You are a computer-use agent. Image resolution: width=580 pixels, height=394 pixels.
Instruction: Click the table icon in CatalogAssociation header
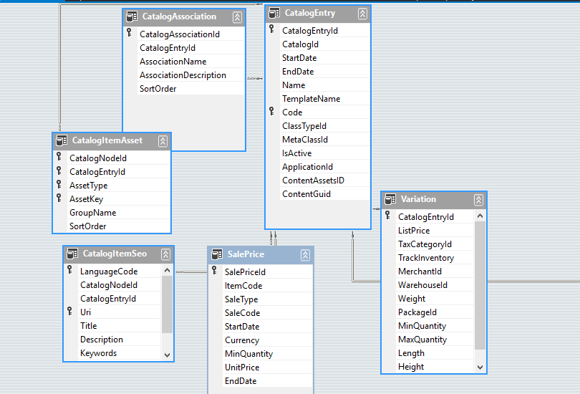(132, 16)
